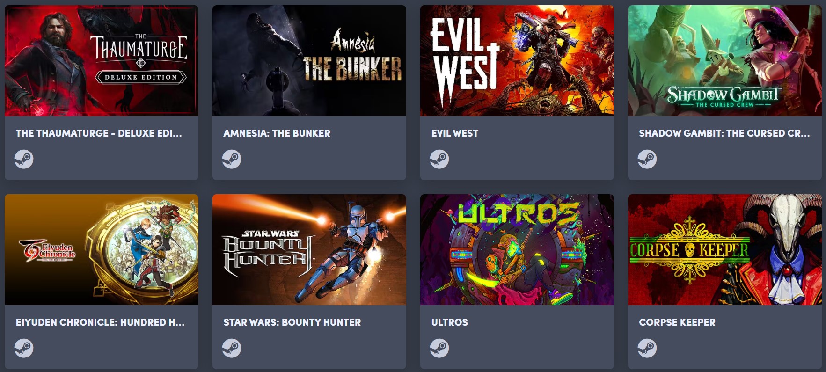Open The Thaumaturge Deluxe Edition cover image
The height and width of the screenshot is (372, 826).
tap(102, 60)
